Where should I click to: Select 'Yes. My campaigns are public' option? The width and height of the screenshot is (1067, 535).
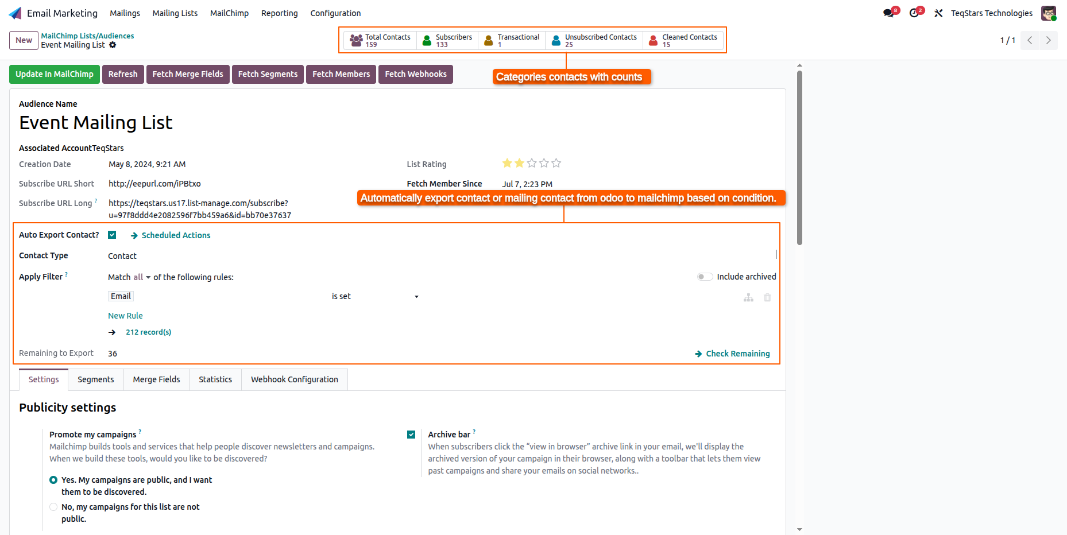(53, 480)
